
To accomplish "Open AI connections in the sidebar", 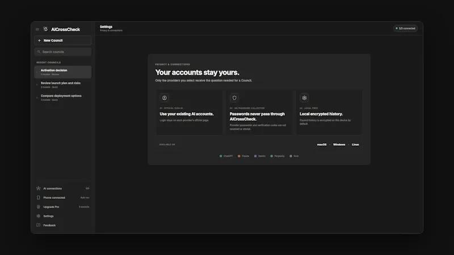I will tap(63, 189).
